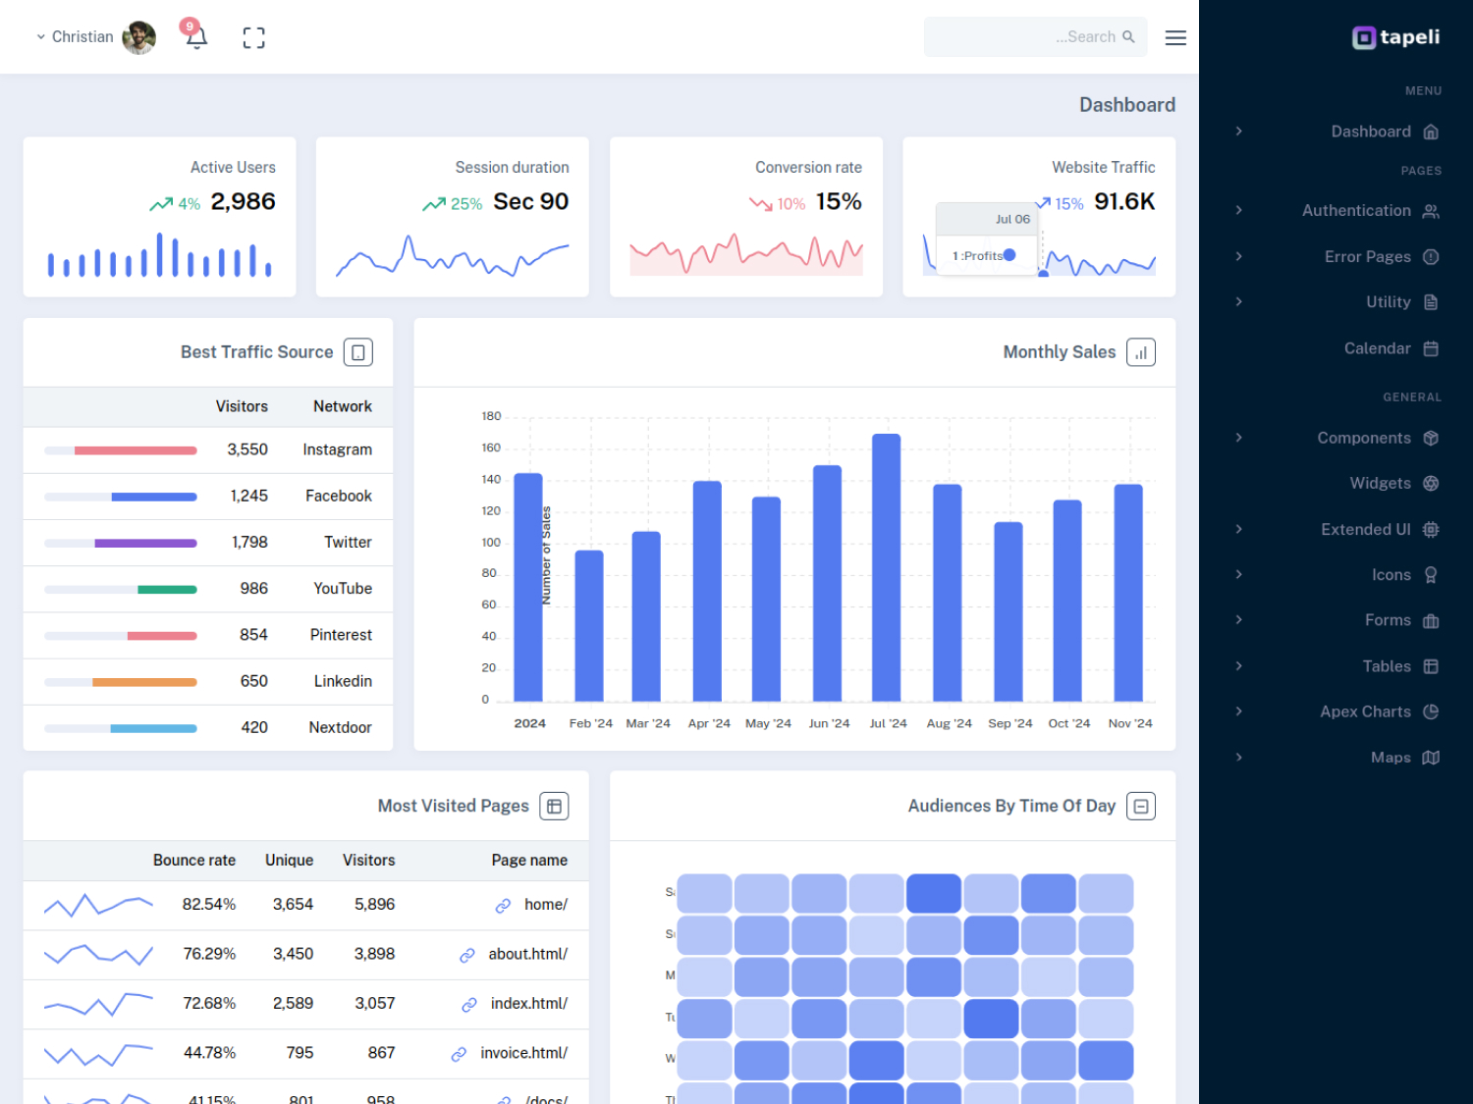Click the Extended UI chip icon
The height and width of the screenshot is (1104, 1473).
pos(1431,529)
